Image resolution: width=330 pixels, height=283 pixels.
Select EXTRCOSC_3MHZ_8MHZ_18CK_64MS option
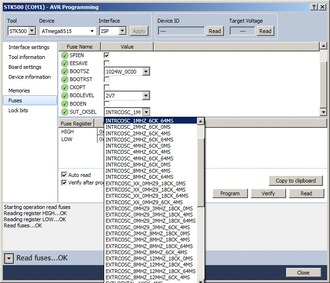tap(151, 246)
